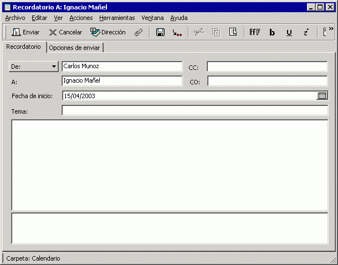This screenshot has width=338, height=265.
Task: Click the lower attachments pane
Action: pyautogui.click(x=170, y=228)
